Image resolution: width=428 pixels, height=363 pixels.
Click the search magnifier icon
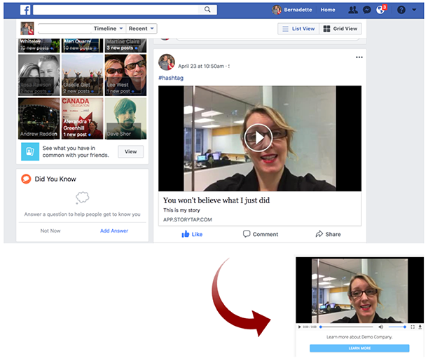[x=207, y=10]
